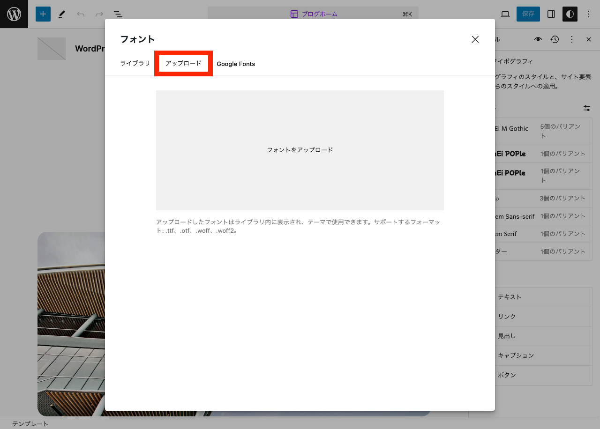Screen dimensions: 600x429
Task: Redo with the forward arrow icon
Action: coord(99,14)
